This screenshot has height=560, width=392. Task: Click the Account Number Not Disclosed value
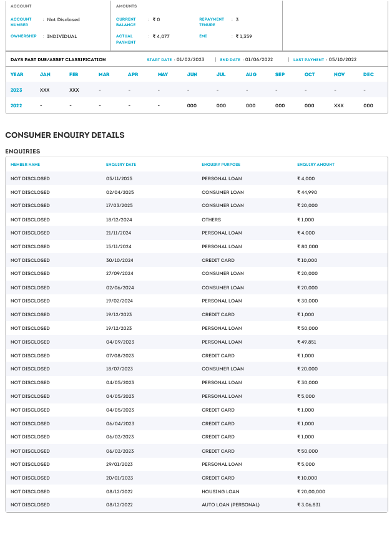[63, 20]
